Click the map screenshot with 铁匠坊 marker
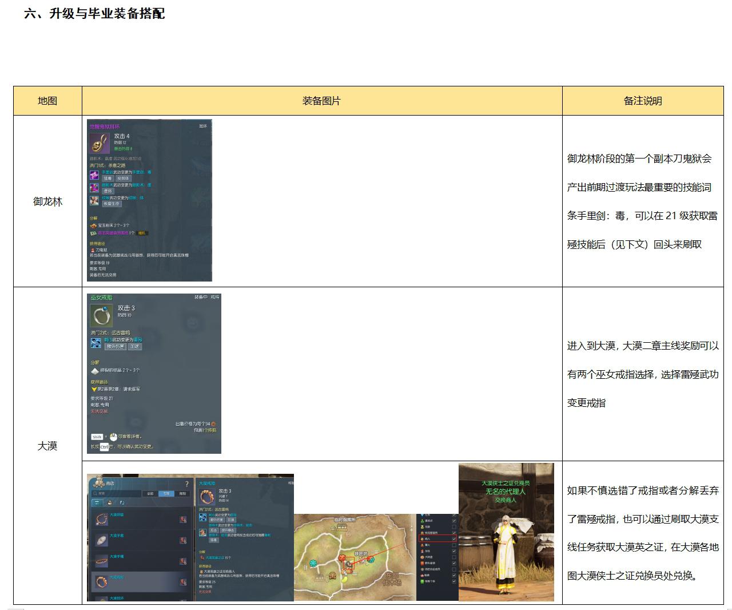 click(376, 557)
